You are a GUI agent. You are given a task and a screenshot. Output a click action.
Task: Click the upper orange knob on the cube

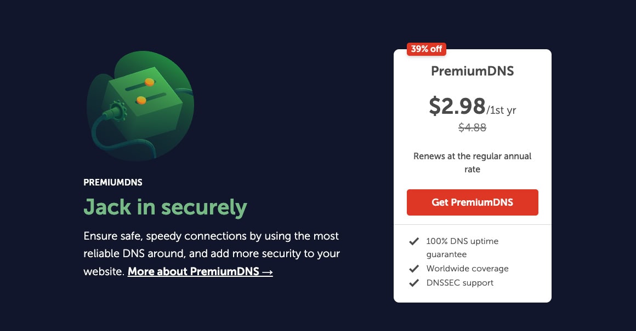pos(149,82)
